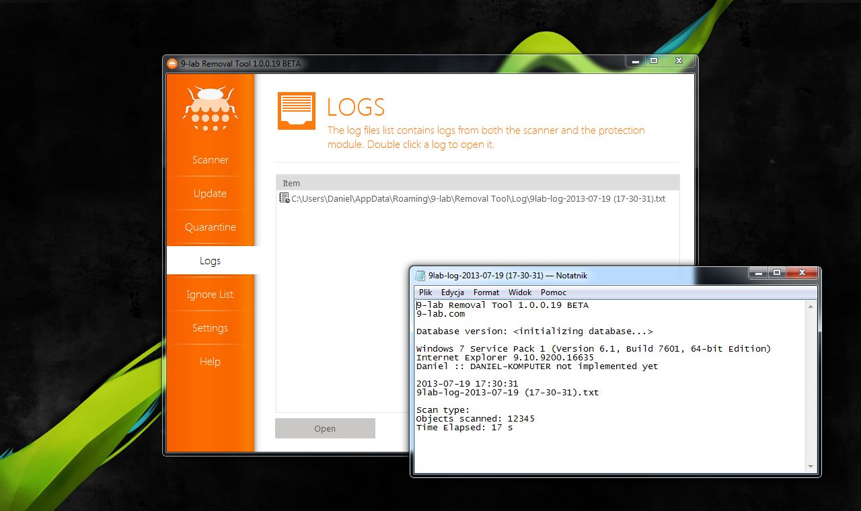Minimize the Notatnik window
The image size is (861, 511).
pos(759,273)
